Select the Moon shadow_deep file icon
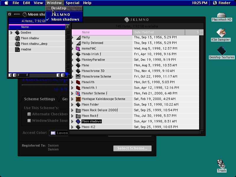The width and height of the screenshot is (236, 177). pos(17,44)
